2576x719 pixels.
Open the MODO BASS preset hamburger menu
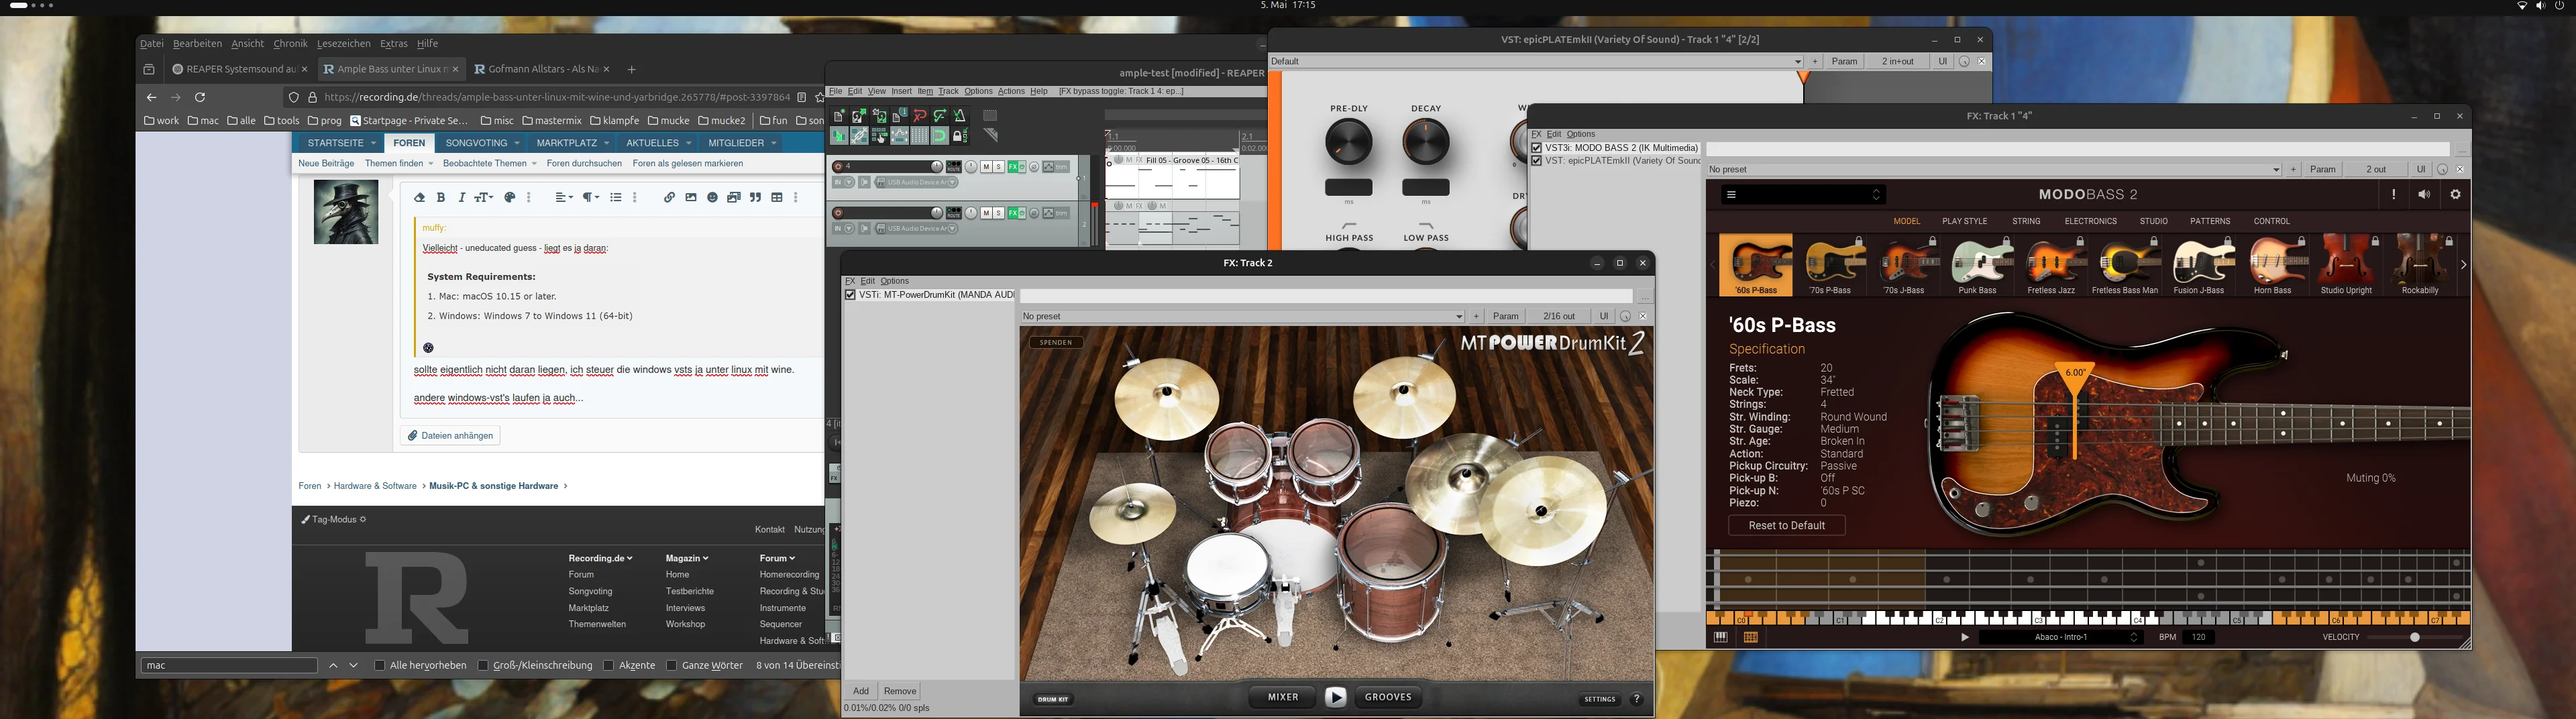tap(1731, 195)
